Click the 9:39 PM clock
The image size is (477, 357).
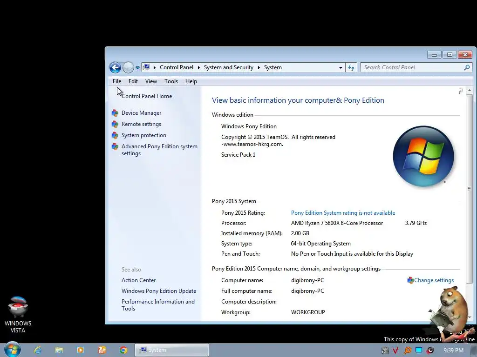coord(453,350)
